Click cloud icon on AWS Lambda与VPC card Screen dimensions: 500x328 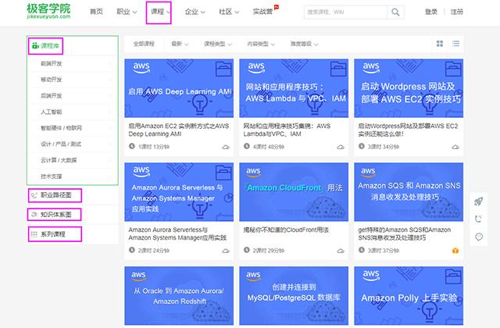click(341, 147)
